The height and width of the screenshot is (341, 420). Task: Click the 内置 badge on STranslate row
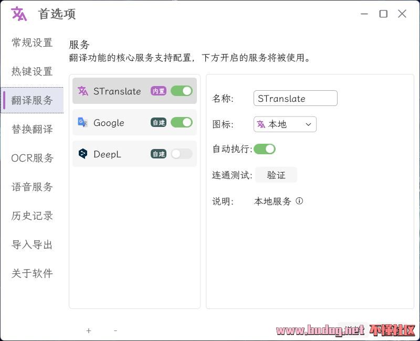[159, 91]
